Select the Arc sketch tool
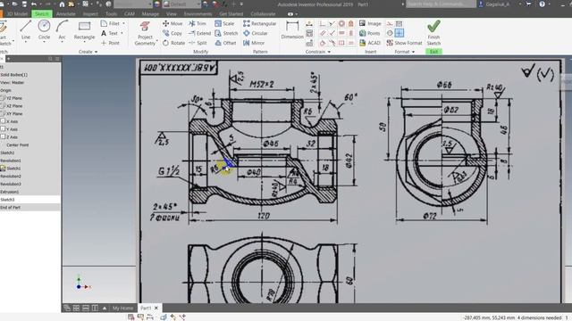Screen dimensions: 572x321 click(62, 29)
